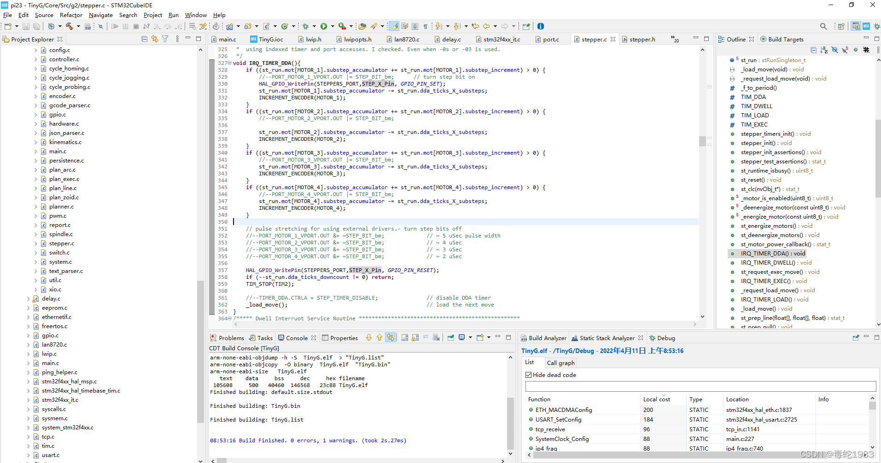Open the Navigate menu
881x463 pixels.
point(100,15)
